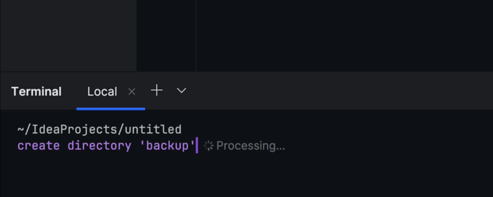
Task: Select the Local terminal tab
Action: (102, 92)
